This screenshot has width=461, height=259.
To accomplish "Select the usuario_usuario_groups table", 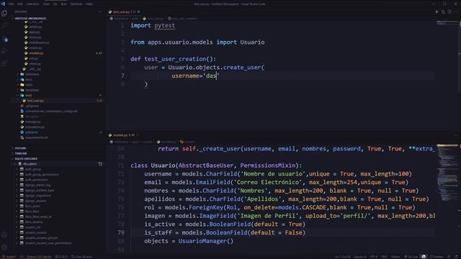I will (41, 238).
